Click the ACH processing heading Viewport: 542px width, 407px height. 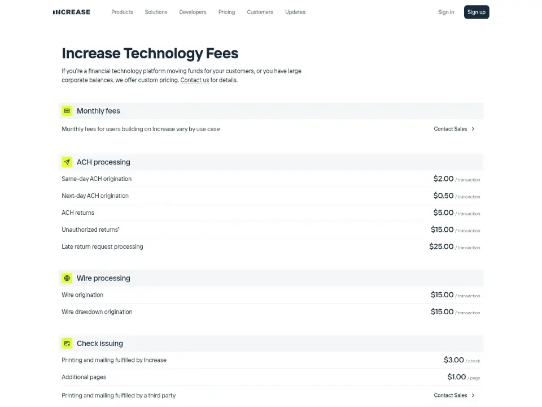tap(103, 162)
